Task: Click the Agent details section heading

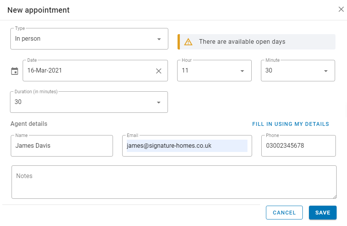Action: click(29, 124)
